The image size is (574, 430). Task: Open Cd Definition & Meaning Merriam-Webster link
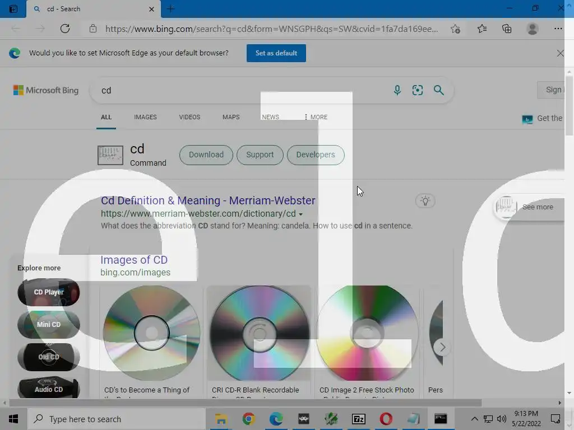click(x=208, y=200)
